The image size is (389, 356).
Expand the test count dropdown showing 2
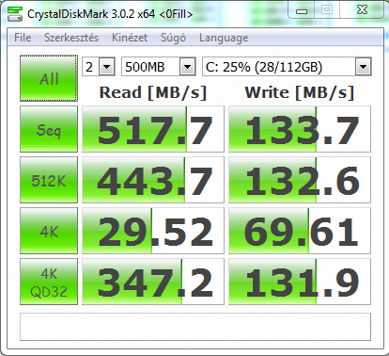pyautogui.click(x=107, y=67)
